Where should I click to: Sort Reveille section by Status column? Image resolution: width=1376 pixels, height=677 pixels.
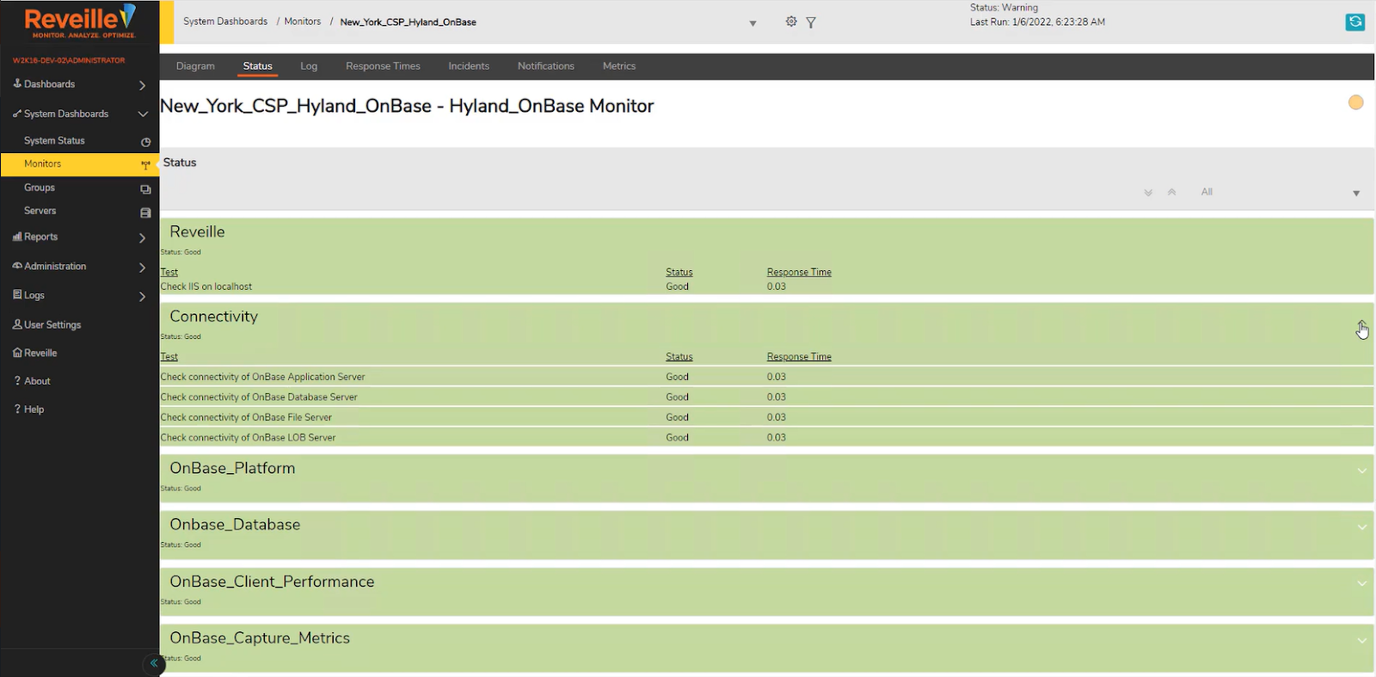pos(679,272)
